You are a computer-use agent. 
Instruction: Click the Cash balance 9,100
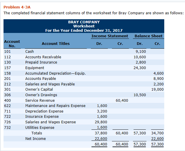[141, 52]
